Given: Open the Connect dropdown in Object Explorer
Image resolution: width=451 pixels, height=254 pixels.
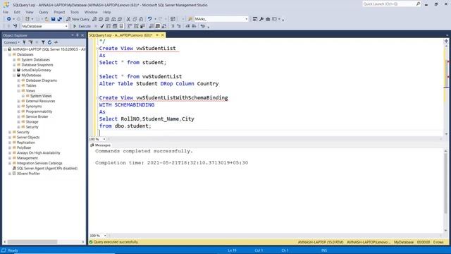Looking at the screenshot, I should [12, 42].
